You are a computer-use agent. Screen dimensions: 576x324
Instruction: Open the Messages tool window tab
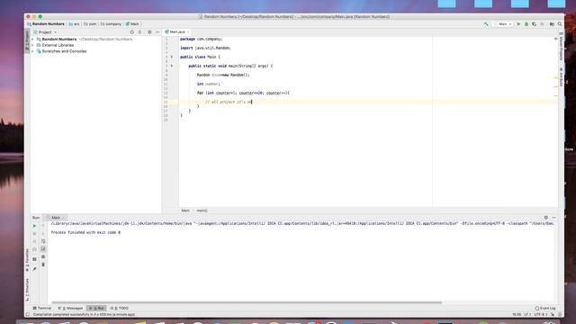coord(71,308)
